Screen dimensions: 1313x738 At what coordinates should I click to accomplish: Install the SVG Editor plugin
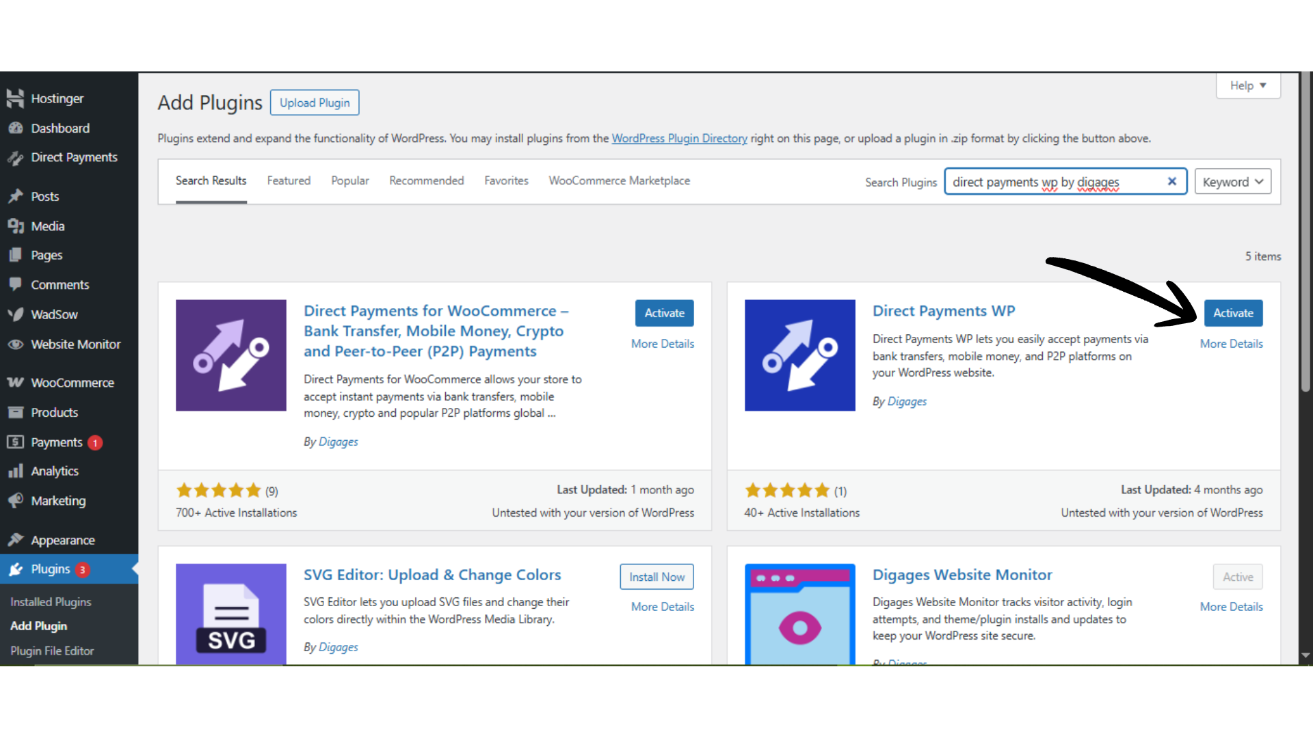tap(656, 576)
